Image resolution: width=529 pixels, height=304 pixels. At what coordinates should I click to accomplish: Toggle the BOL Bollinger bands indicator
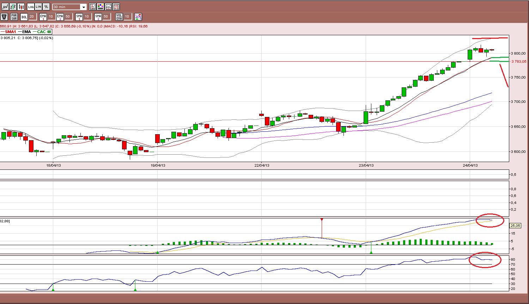tap(24, 17)
